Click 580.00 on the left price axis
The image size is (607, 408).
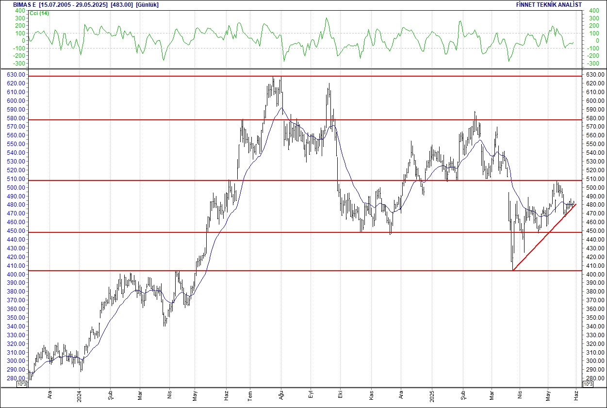click(x=17, y=118)
